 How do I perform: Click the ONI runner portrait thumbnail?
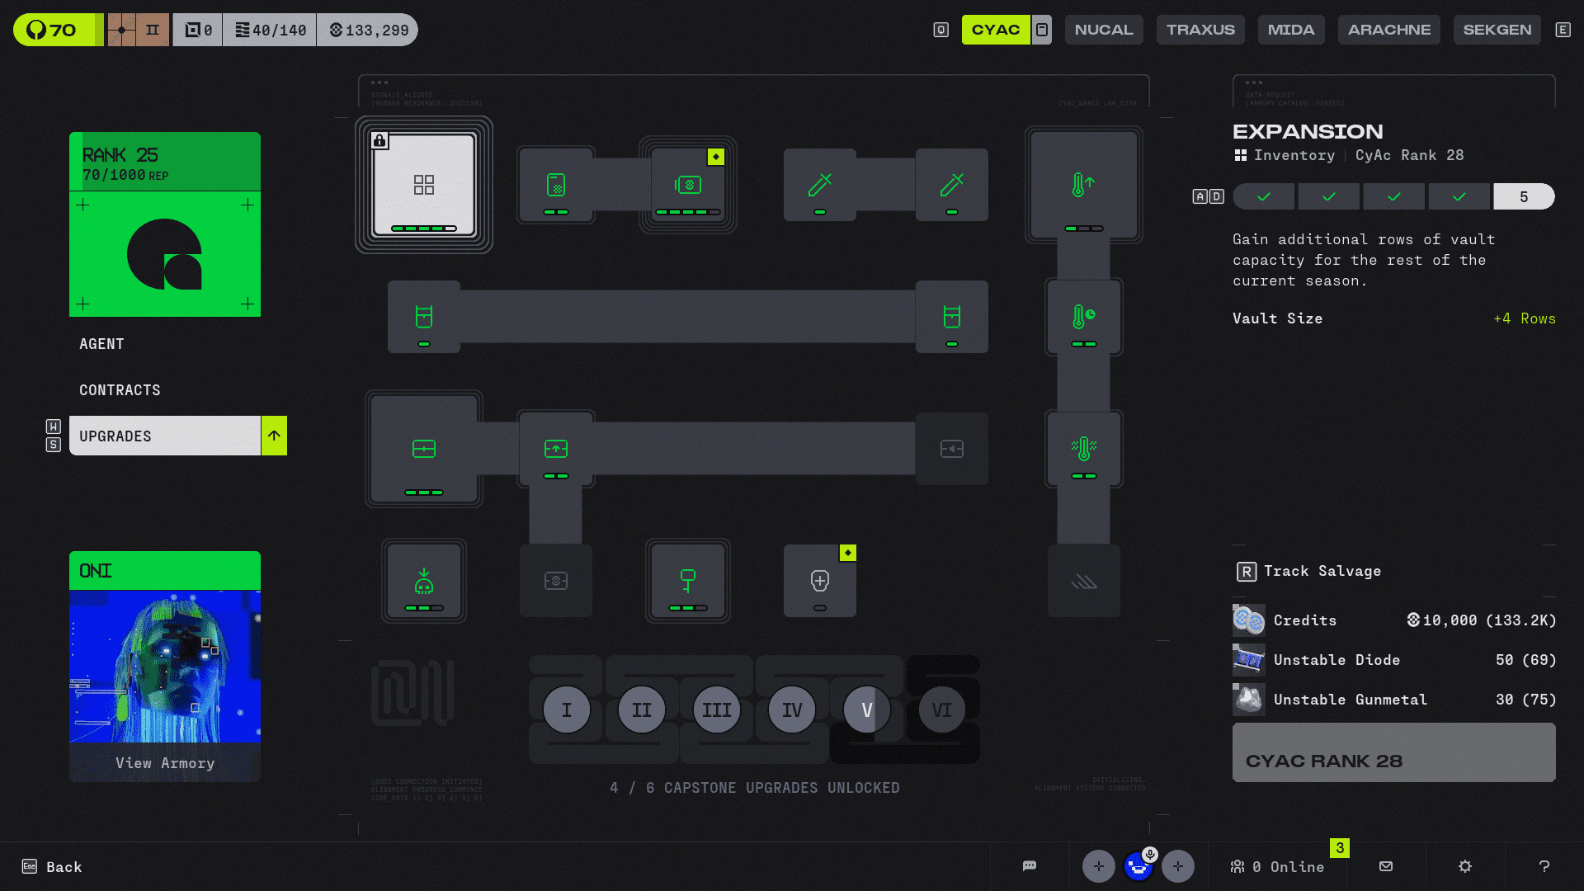(165, 665)
